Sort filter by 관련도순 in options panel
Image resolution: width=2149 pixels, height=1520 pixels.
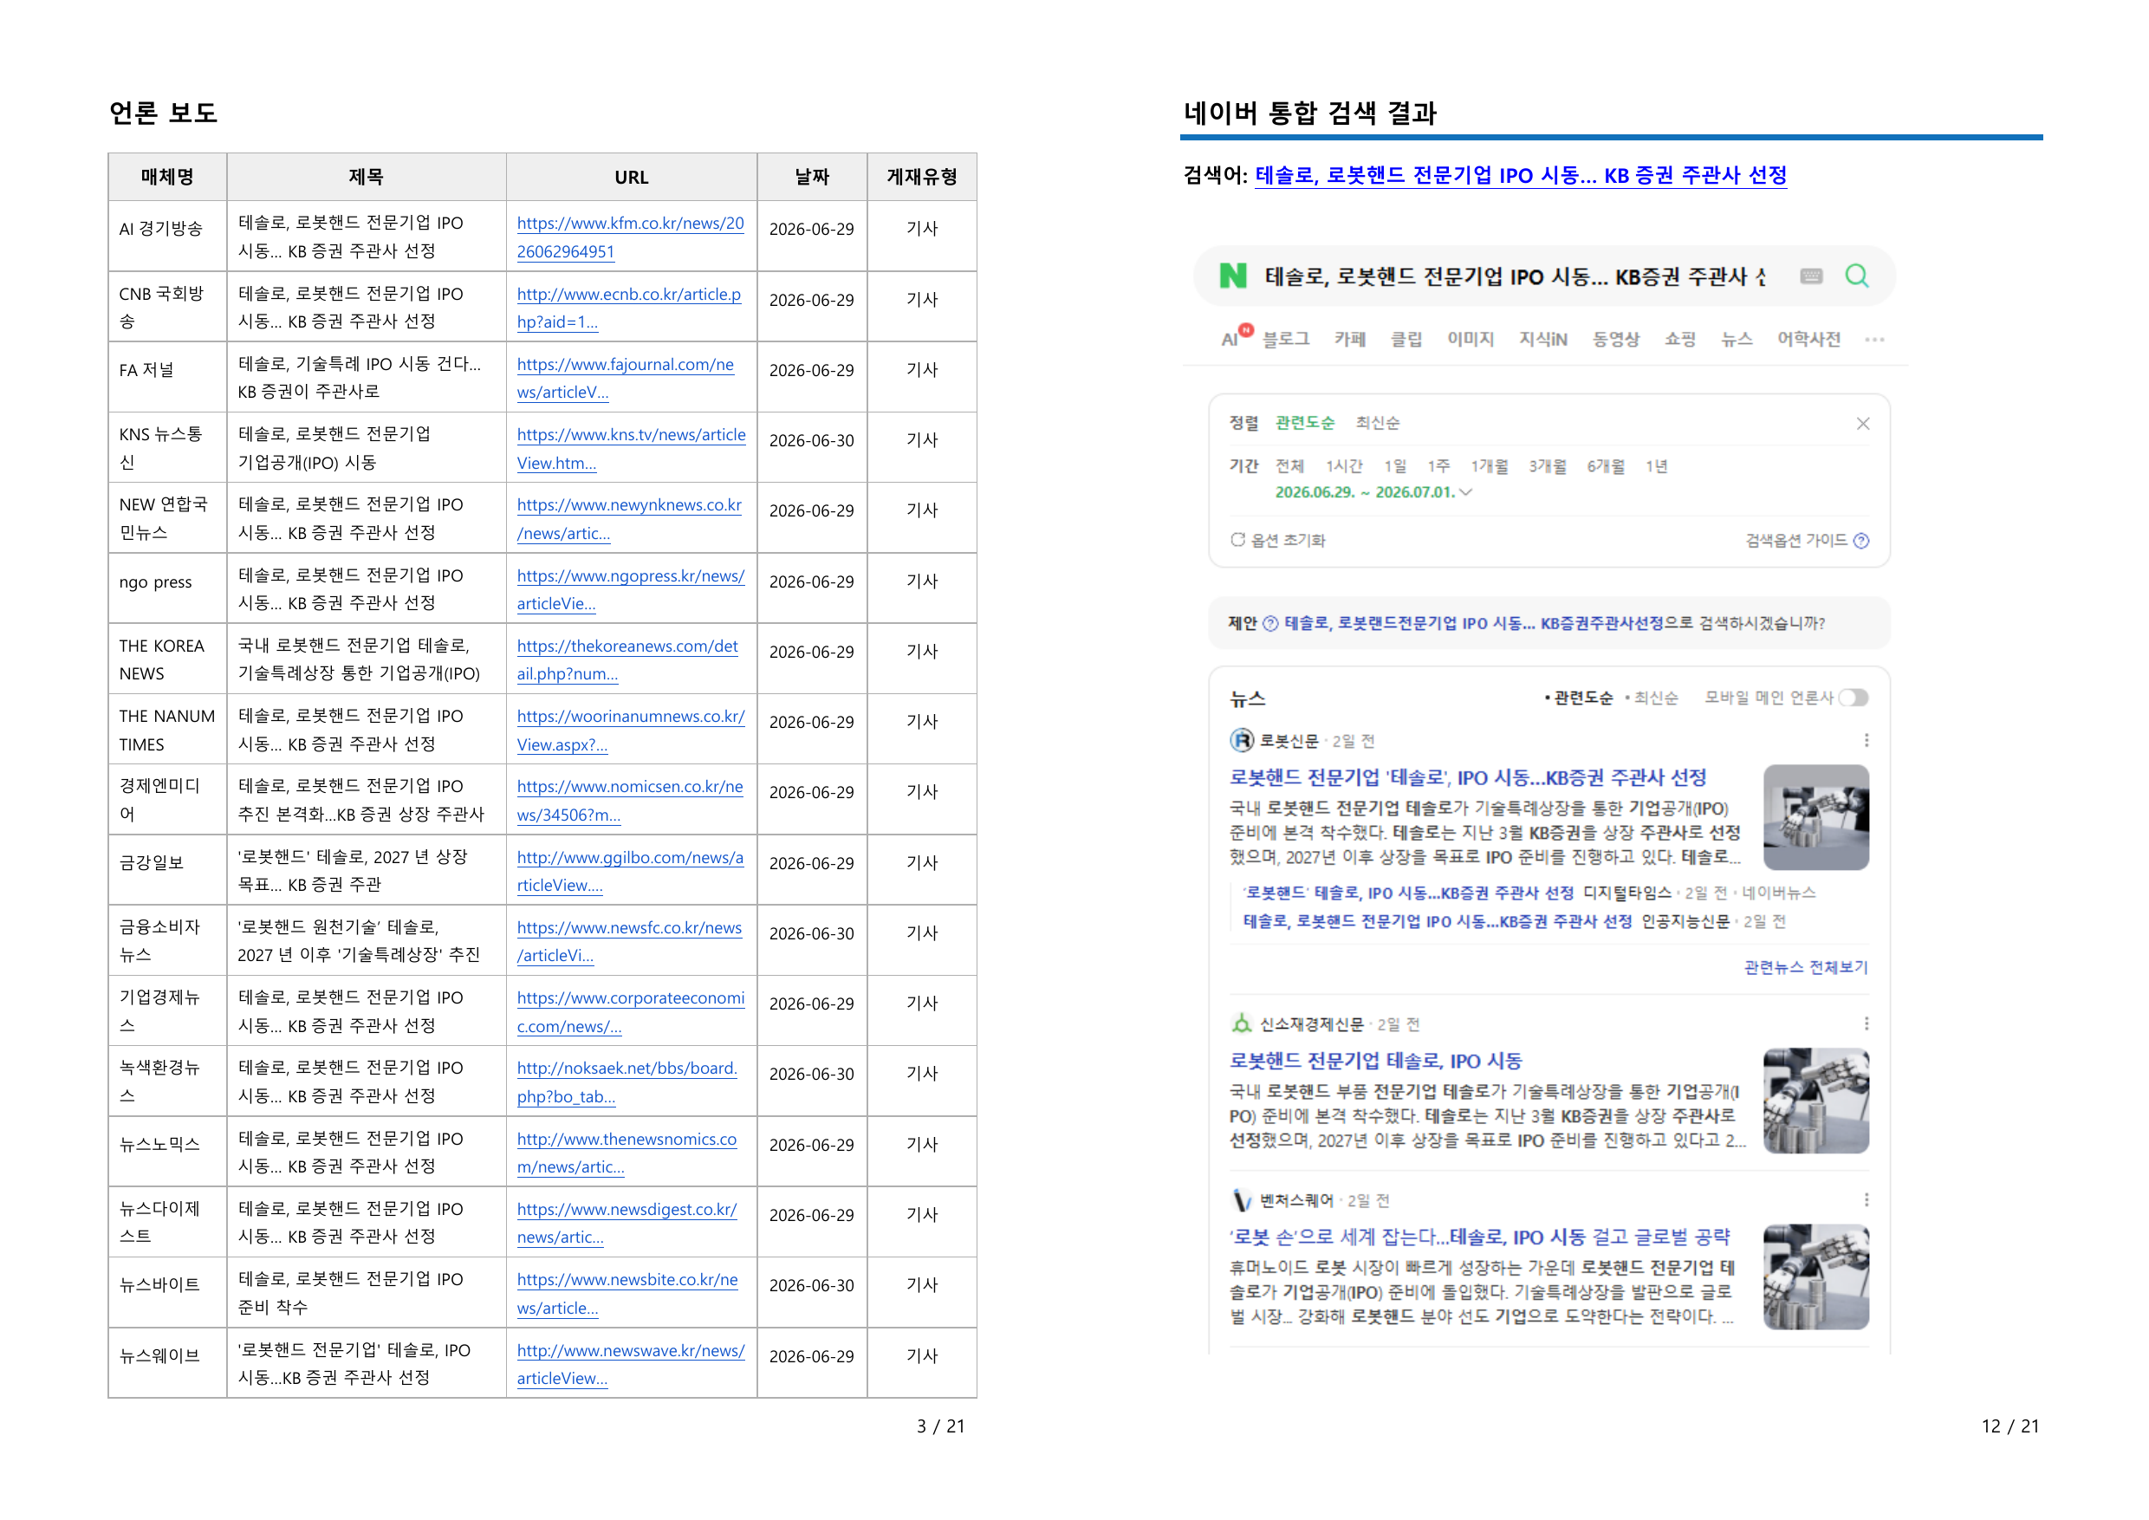click(x=1305, y=423)
